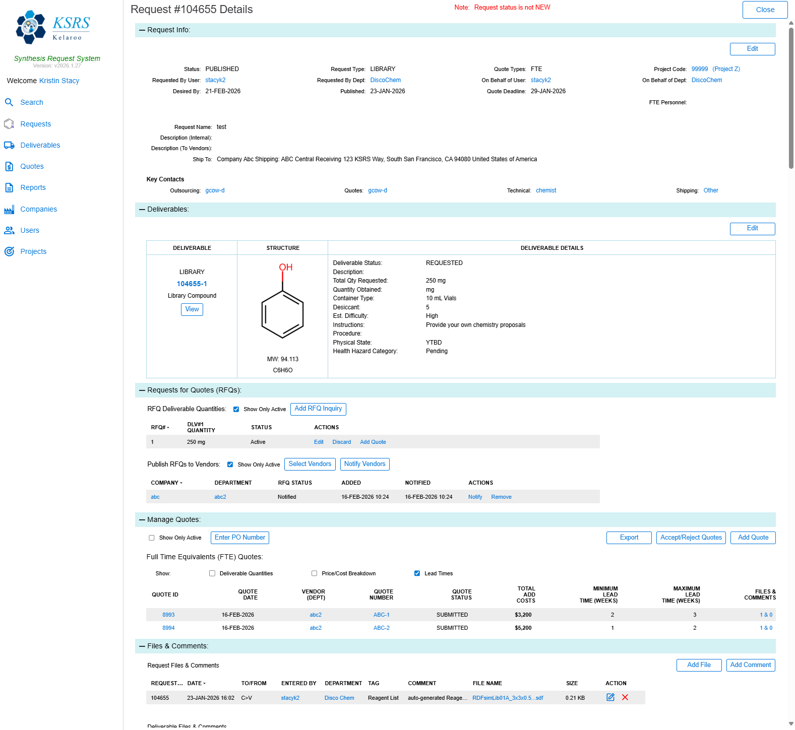Click the Add RFQ Inquiry button

[x=318, y=409]
